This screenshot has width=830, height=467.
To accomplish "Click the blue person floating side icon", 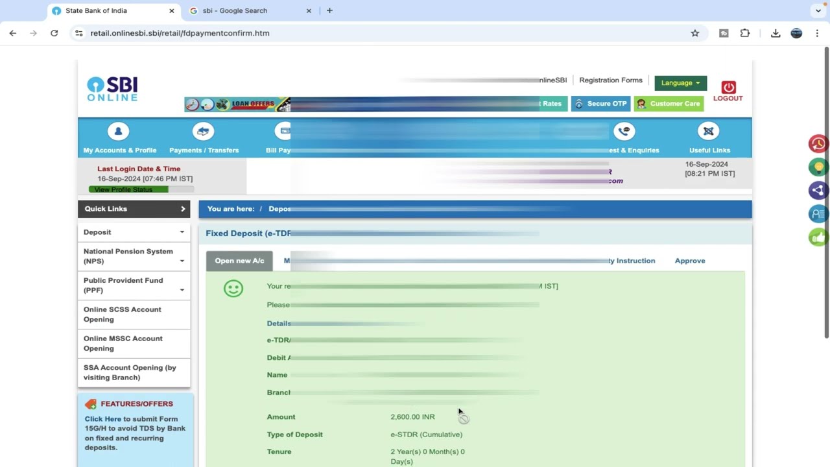I will tap(818, 213).
